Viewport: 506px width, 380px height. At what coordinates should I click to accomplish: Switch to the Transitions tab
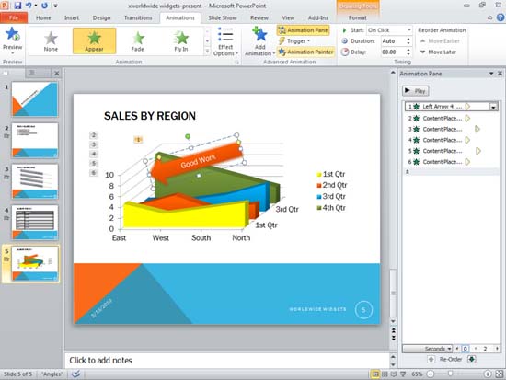click(138, 17)
